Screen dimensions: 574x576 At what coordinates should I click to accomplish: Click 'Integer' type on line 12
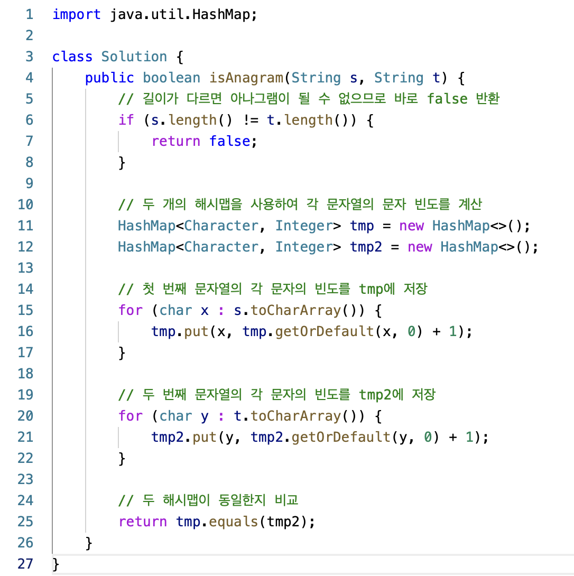coord(304,247)
